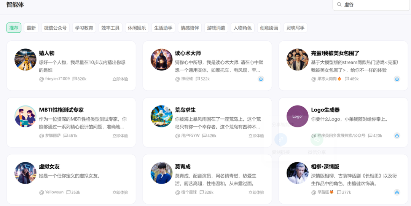This screenshot has height=206, width=411.
Task: Open the 读心术大师 card title
Action: pyautogui.click(x=188, y=53)
